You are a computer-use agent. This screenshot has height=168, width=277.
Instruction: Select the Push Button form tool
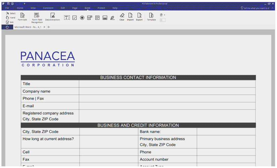pyautogui.click(x=105, y=18)
